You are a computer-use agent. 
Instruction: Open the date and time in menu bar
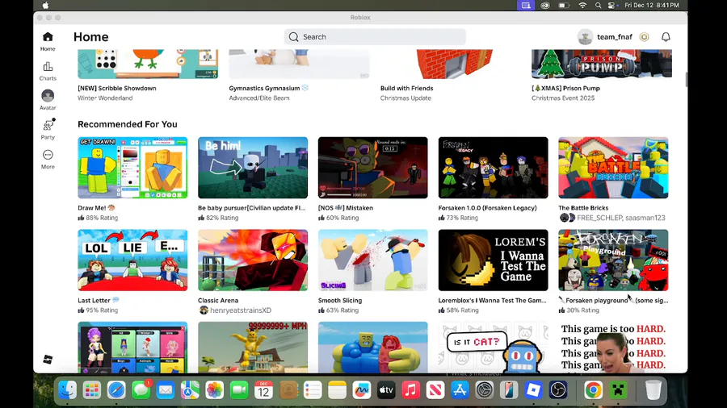click(x=651, y=5)
